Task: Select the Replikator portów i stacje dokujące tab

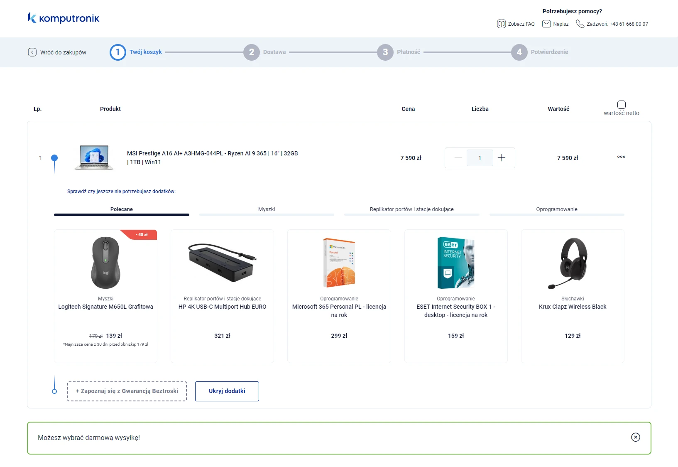Action: click(411, 209)
